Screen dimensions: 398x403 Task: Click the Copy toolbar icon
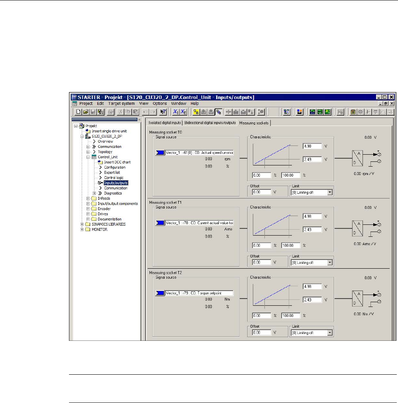(x=128, y=112)
